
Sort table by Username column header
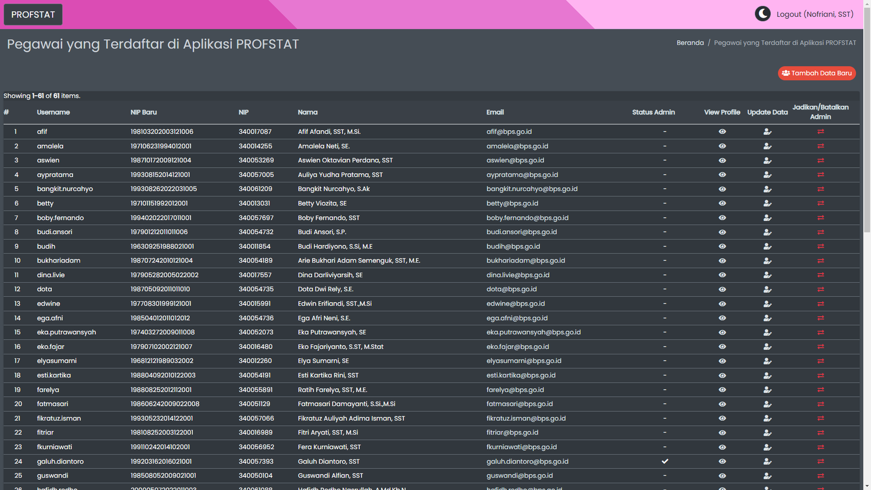click(x=53, y=112)
